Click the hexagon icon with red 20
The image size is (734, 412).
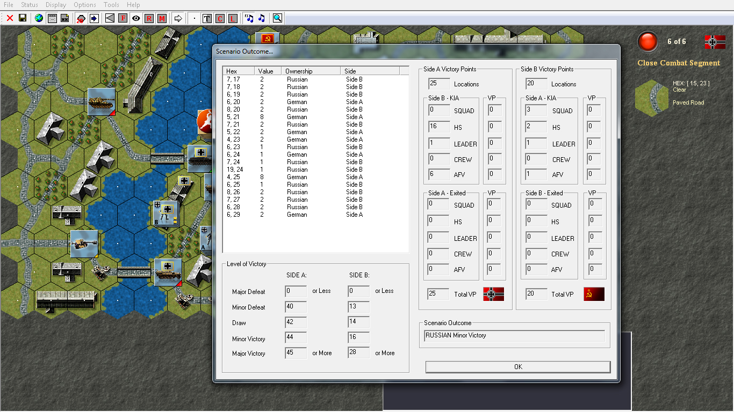point(81,18)
